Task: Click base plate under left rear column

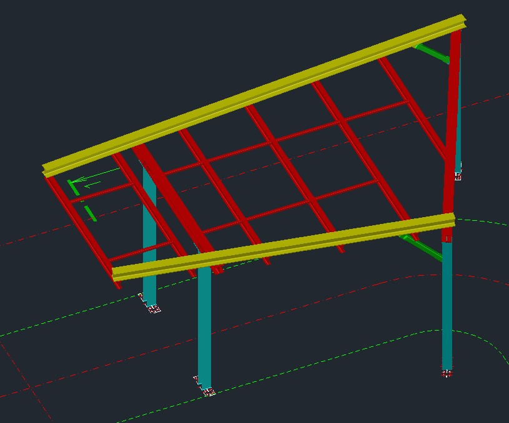Action: (154, 308)
